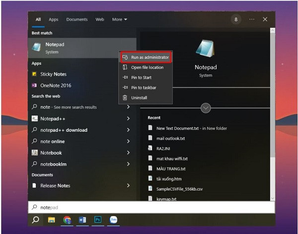Open Zalo from the taskbar
298x234 pixels.
(113, 220)
